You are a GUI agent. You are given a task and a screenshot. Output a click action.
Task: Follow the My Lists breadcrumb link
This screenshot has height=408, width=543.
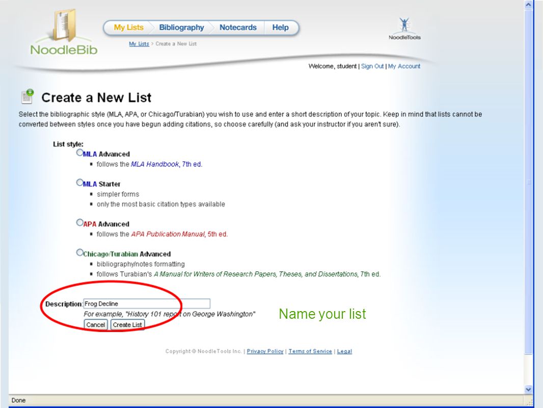(x=139, y=44)
